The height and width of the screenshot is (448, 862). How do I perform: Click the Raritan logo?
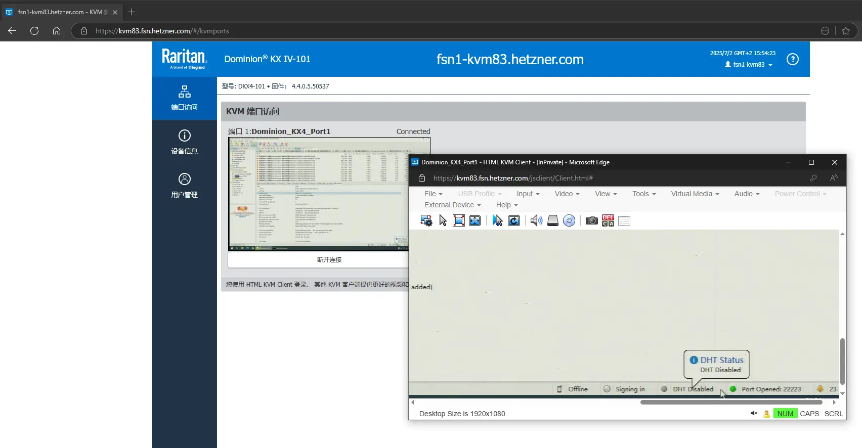pyautogui.click(x=184, y=59)
